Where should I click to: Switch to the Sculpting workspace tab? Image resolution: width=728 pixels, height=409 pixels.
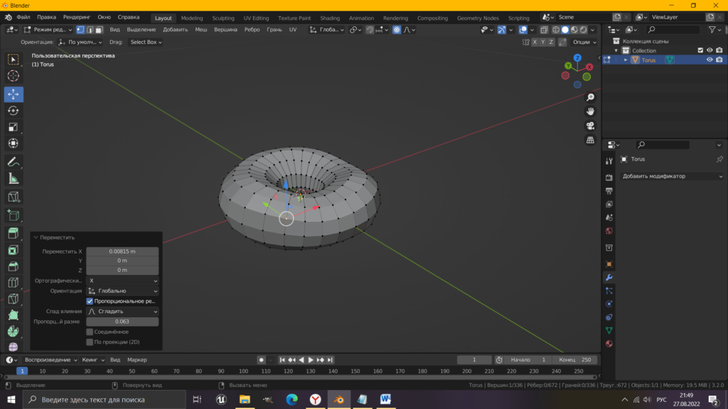click(223, 18)
